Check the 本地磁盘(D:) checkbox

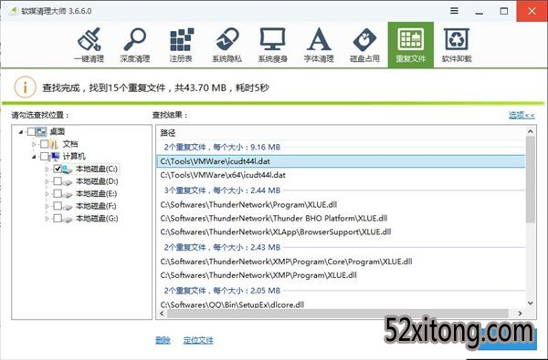(x=58, y=181)
